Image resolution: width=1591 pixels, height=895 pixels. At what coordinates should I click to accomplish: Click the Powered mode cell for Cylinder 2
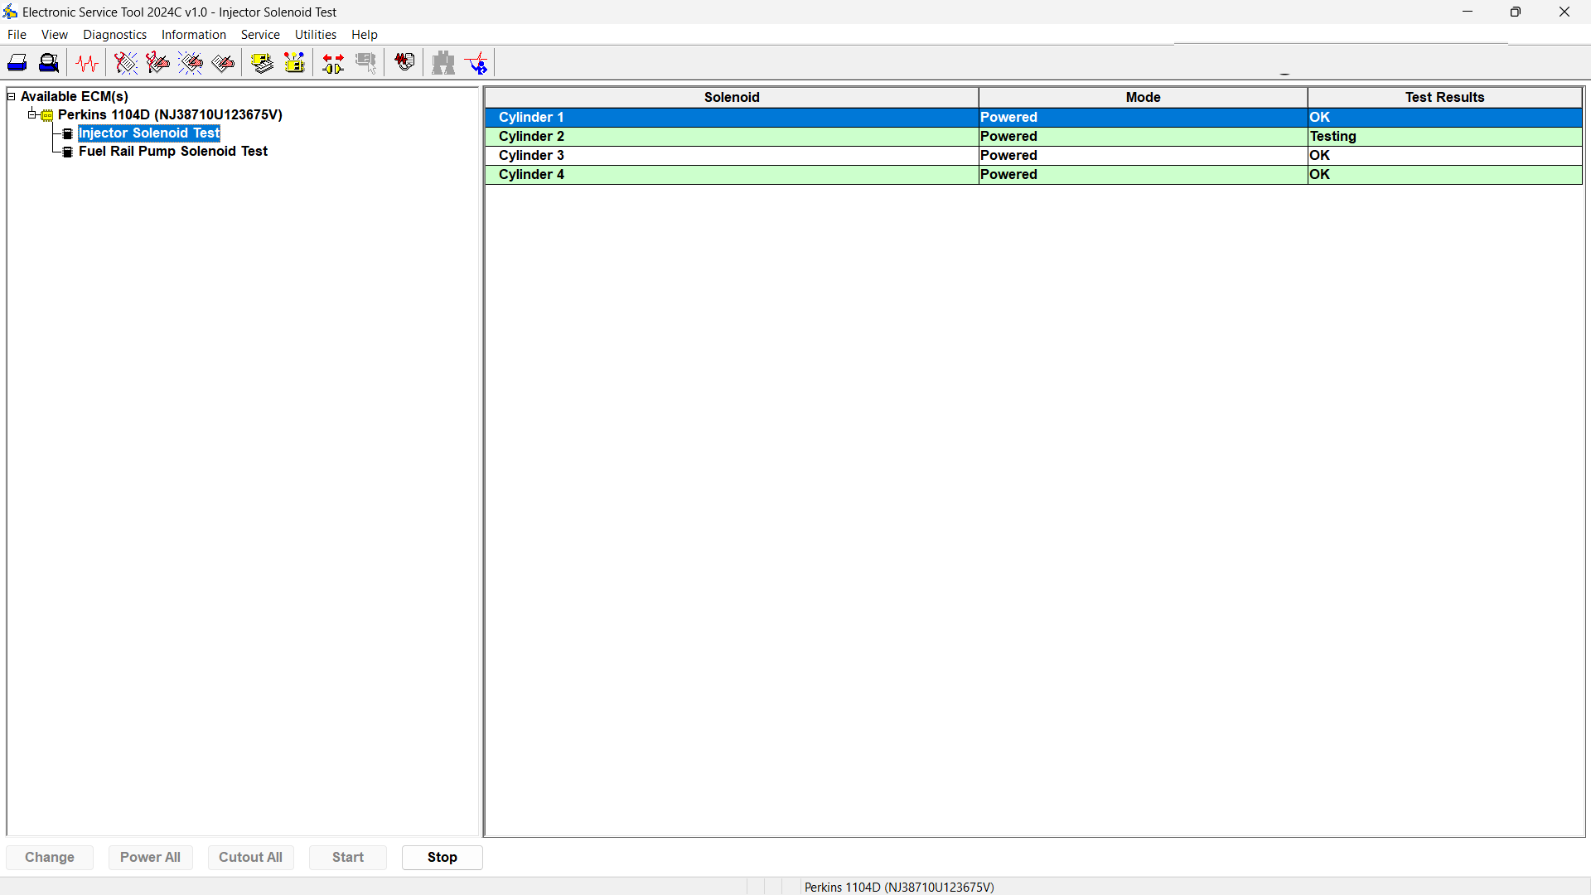(1143, 137)
